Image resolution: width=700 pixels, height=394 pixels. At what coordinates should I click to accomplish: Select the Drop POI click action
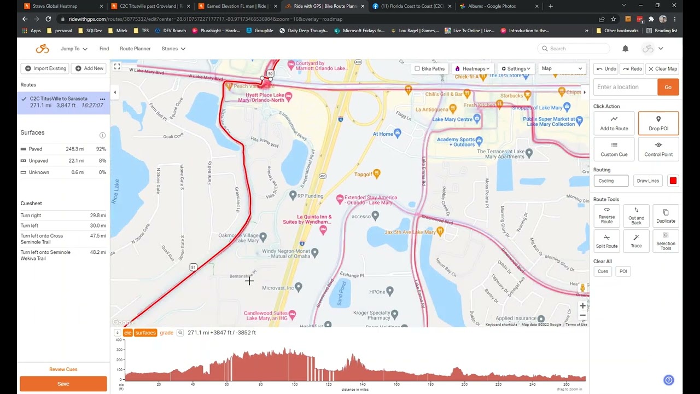(x=658, y=123)
